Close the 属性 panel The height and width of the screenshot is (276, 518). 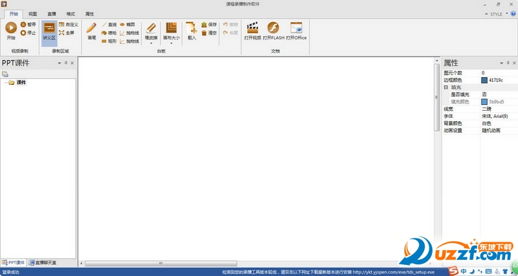(514, 63)
